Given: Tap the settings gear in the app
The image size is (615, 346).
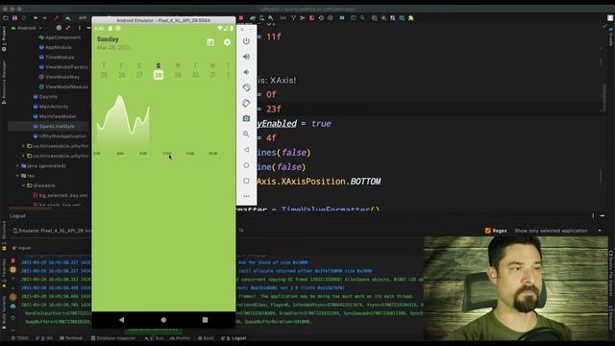Looking at the screenshot, I should tap(227, 42).
